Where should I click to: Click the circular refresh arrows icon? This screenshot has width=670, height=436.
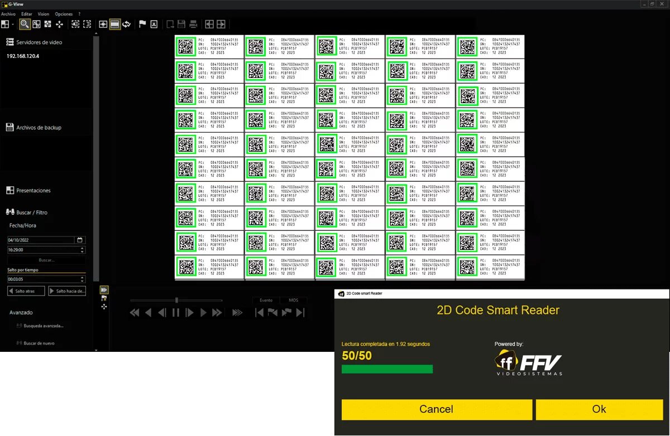tap(127, 24)
